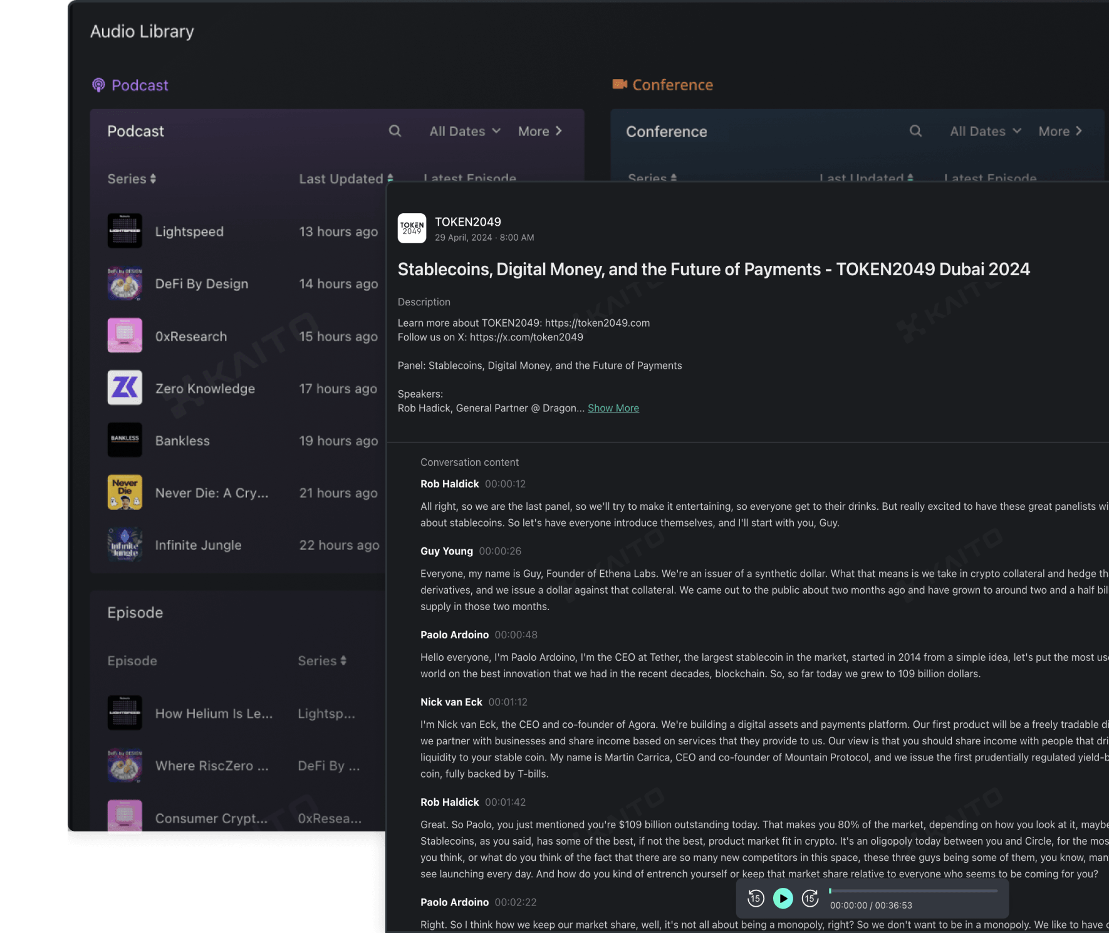
Task: Click the Conference camera heading icon
Action: (620, 84)
